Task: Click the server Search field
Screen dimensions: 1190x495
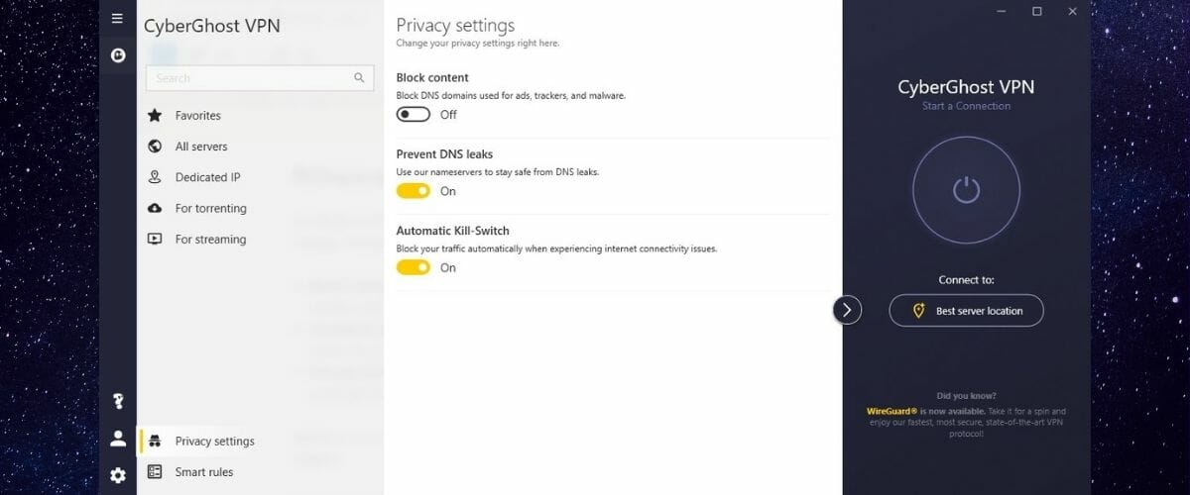Action: click(260, 78)
